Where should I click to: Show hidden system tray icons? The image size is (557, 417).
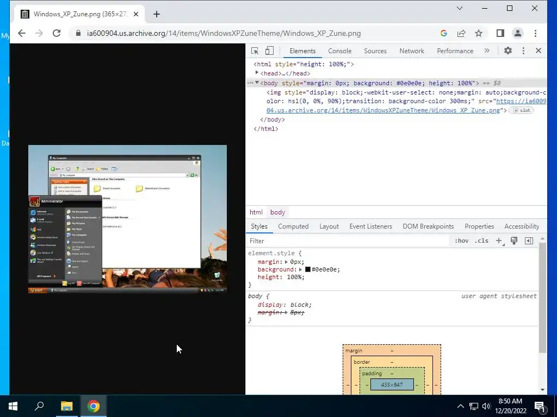click(x=460, y=406)
